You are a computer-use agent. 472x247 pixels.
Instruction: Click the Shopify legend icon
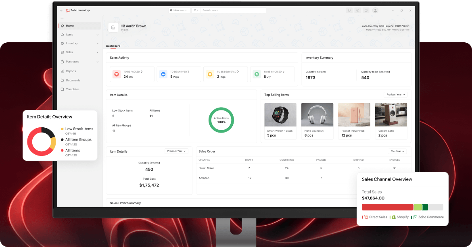click(394, 217)
